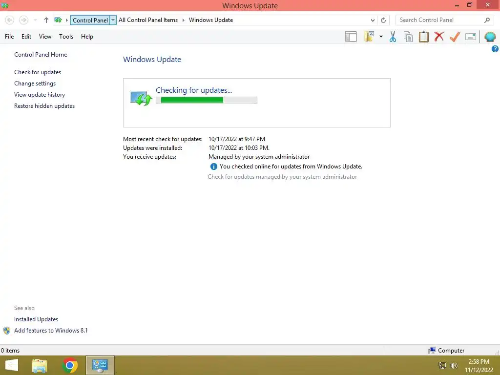Go up one level with Up arrow
This screenshot has height=375, width=500.
(x=46, y=20)
